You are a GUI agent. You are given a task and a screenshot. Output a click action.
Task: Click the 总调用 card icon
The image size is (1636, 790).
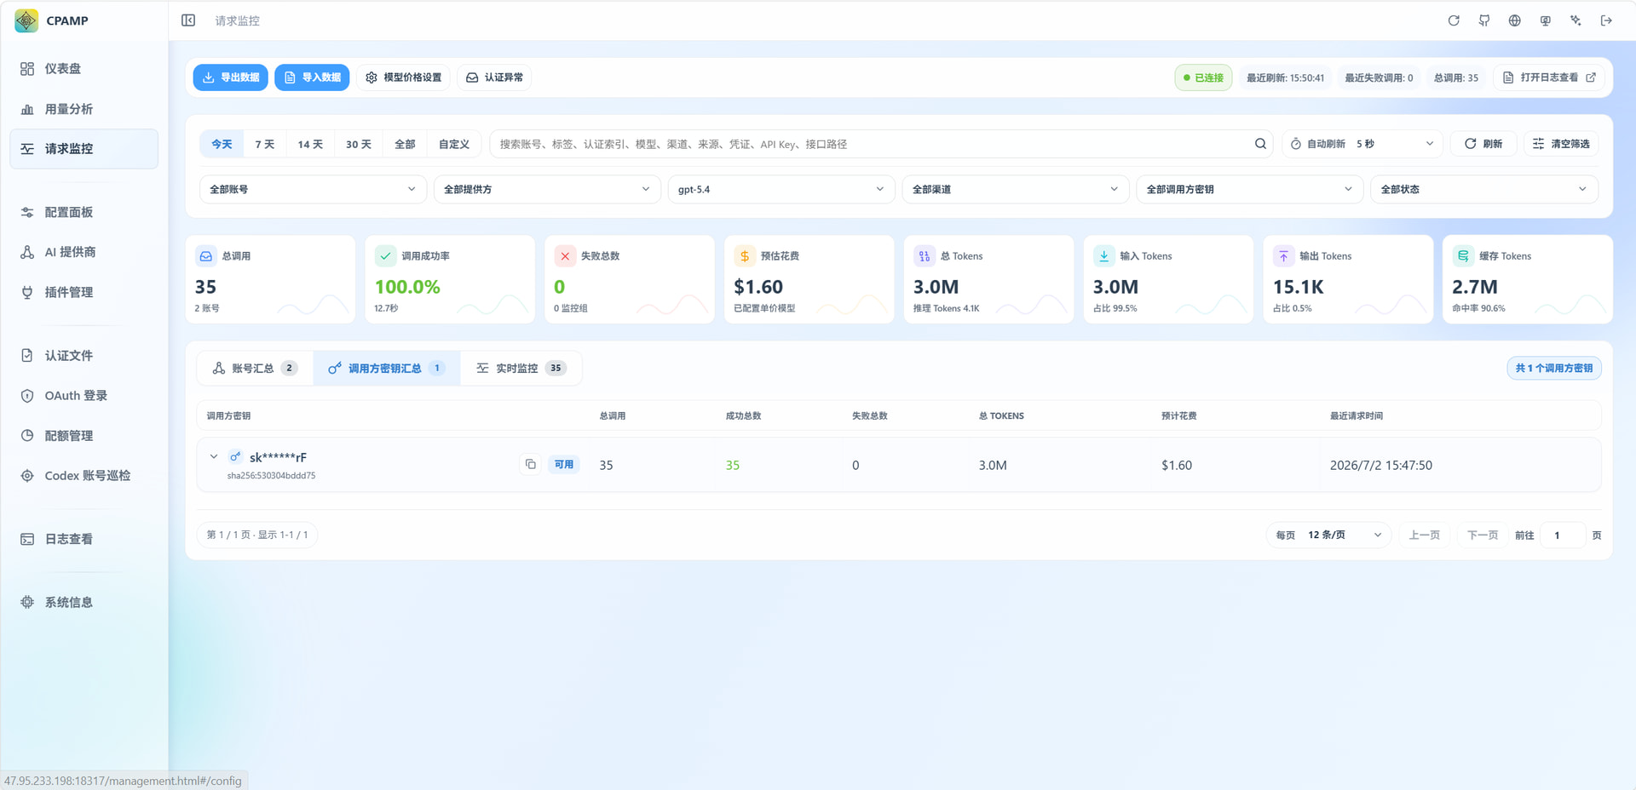click(206, 255)
